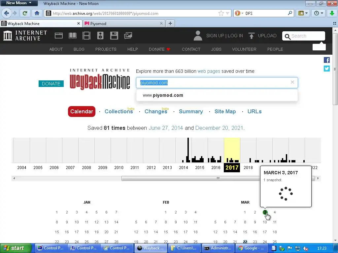Click the BLOG nav item
The width and height of the screenshot is (338, 253).
pos(79,49)
